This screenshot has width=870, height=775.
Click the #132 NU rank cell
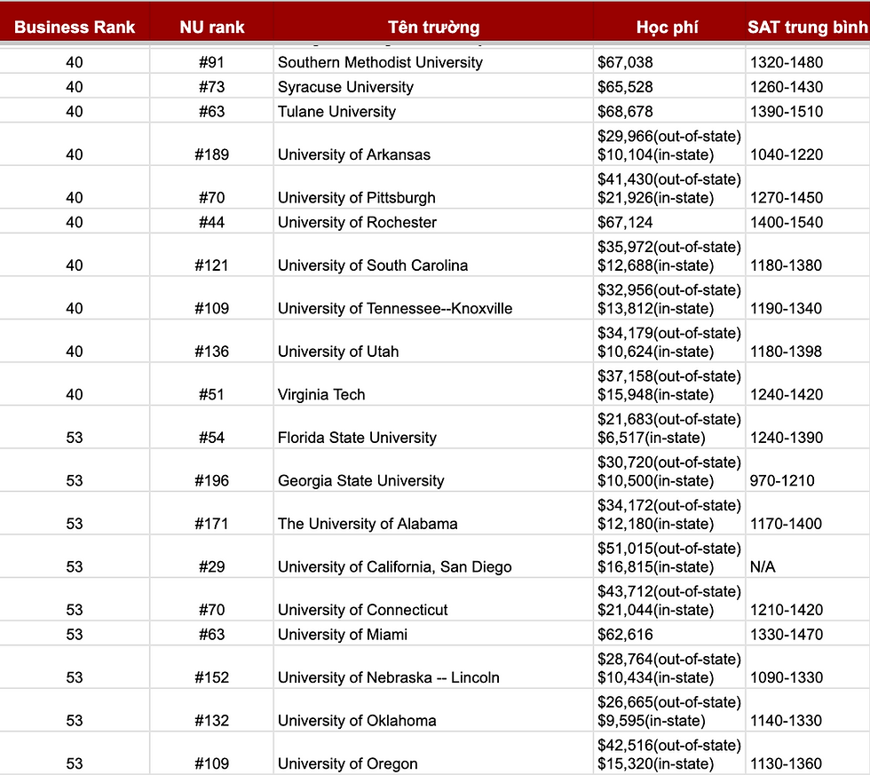(x=211, y=711)
